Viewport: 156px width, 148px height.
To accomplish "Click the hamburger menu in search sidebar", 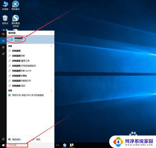I will [x=3, y=34].
